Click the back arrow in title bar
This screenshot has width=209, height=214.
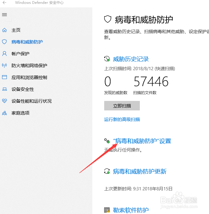point(4,3)
